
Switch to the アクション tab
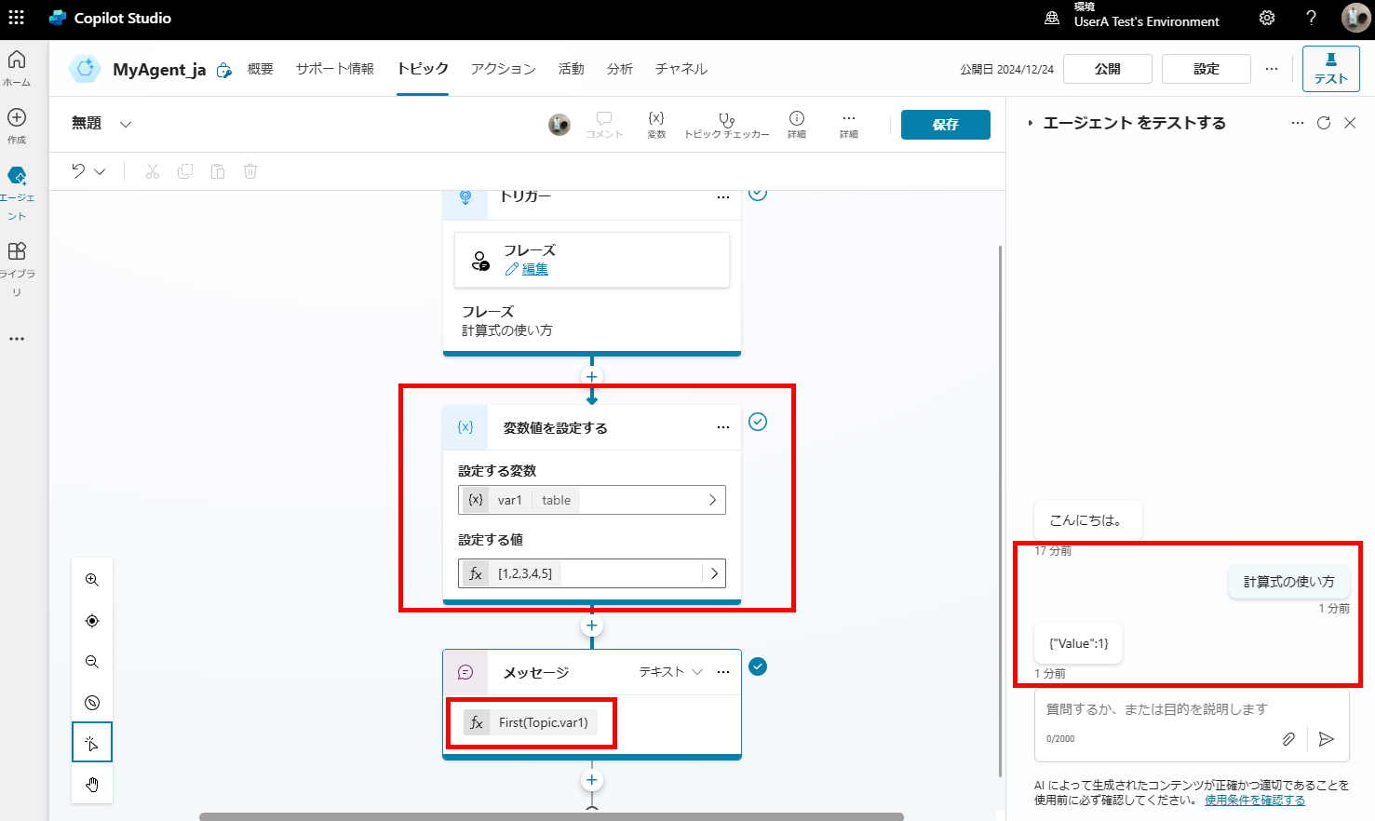503,69
